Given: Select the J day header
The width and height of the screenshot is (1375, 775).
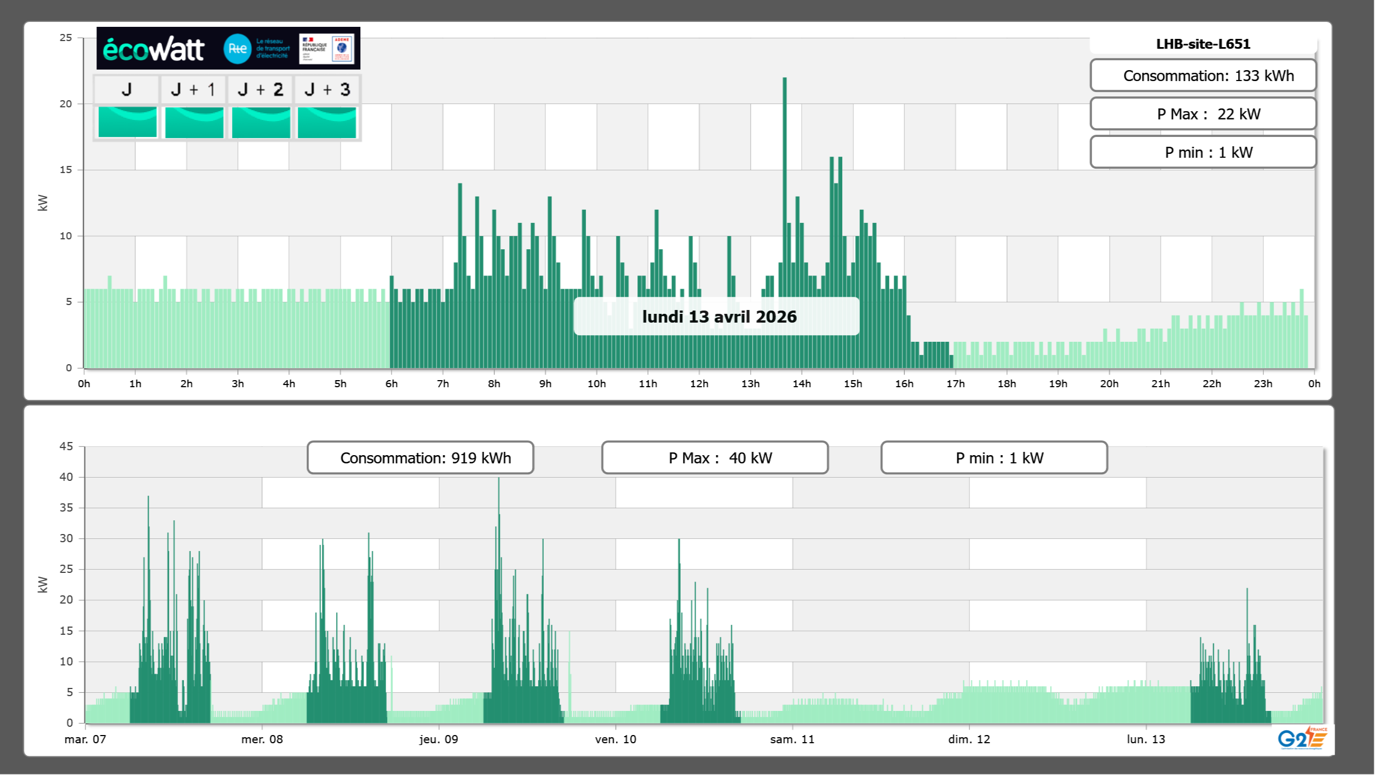Looking at the screenshot, I should tap(126, 89).
